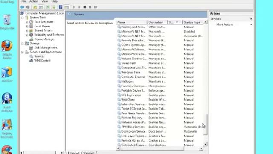Screen dimensions: 273x154
Task: Sort by the Status column header
Action: point(175,22)
